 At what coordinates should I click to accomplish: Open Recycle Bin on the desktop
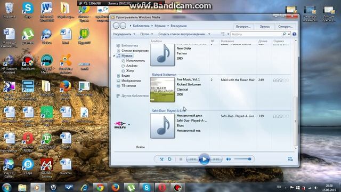(9, 11)
